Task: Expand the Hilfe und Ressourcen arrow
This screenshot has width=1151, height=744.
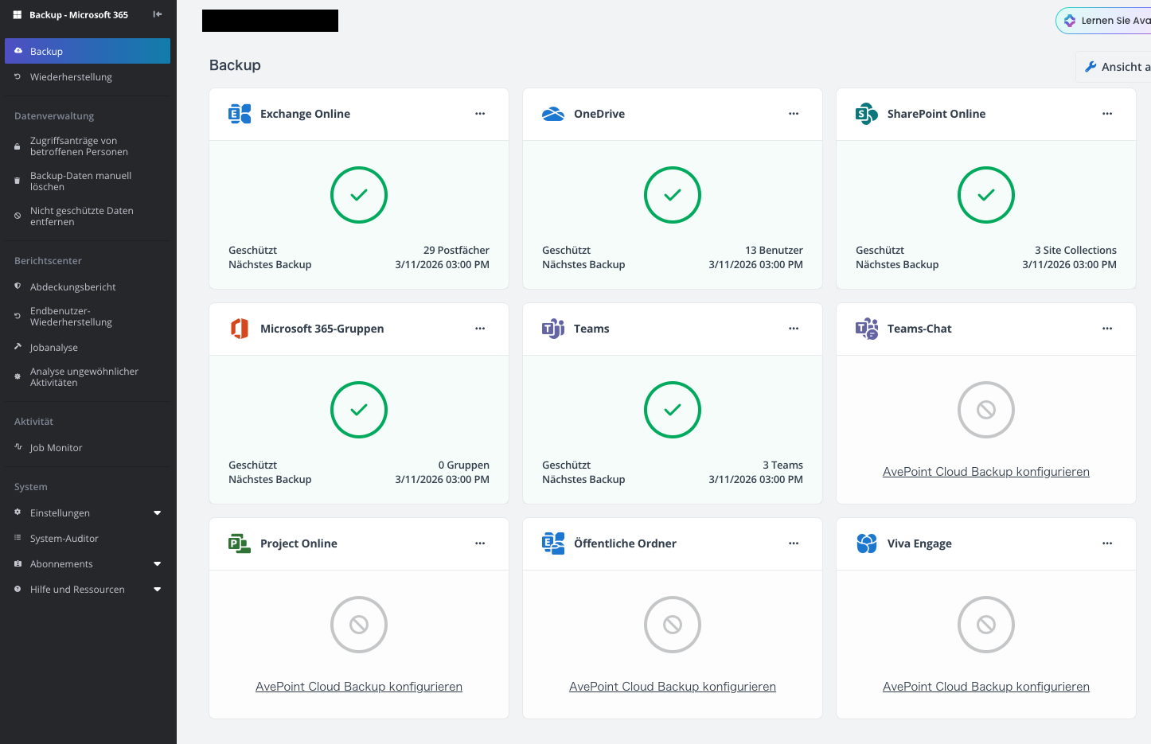Action: click(158, 590)
